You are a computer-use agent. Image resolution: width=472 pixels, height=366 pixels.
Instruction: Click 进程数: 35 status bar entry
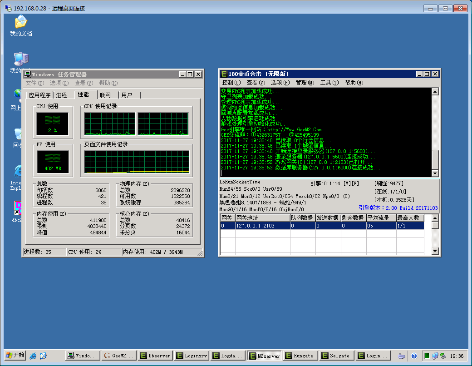coord(44,252)
